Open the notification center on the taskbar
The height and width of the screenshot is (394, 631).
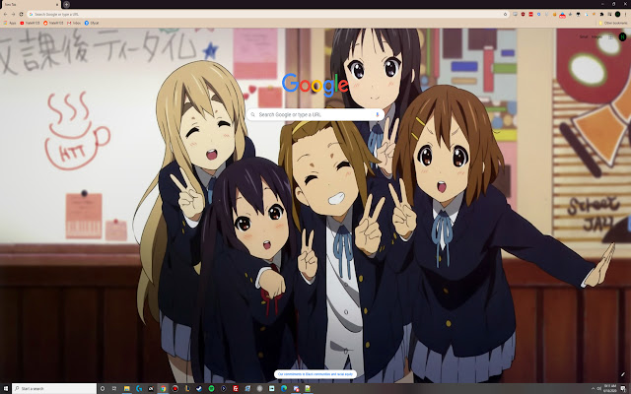[623, 388]
